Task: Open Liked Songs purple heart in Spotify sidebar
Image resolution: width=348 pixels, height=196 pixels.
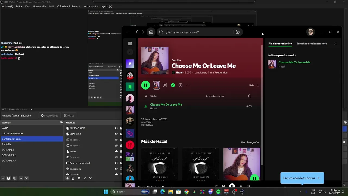Action: tap(130, 64)
